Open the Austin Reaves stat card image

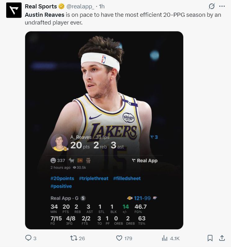[104, 93]
